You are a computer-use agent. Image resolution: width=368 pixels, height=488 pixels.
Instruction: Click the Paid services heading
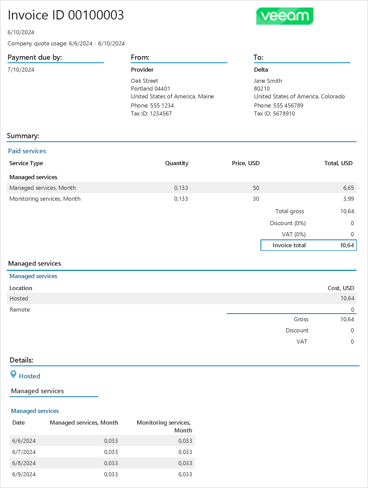point(27,151)
